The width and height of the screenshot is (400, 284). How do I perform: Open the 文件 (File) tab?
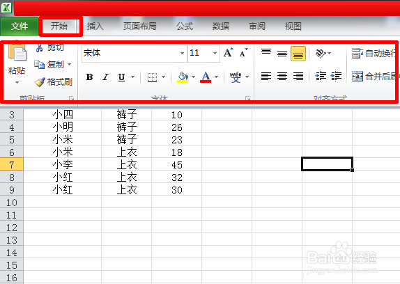pyautogui.click(x=20, y=26)
